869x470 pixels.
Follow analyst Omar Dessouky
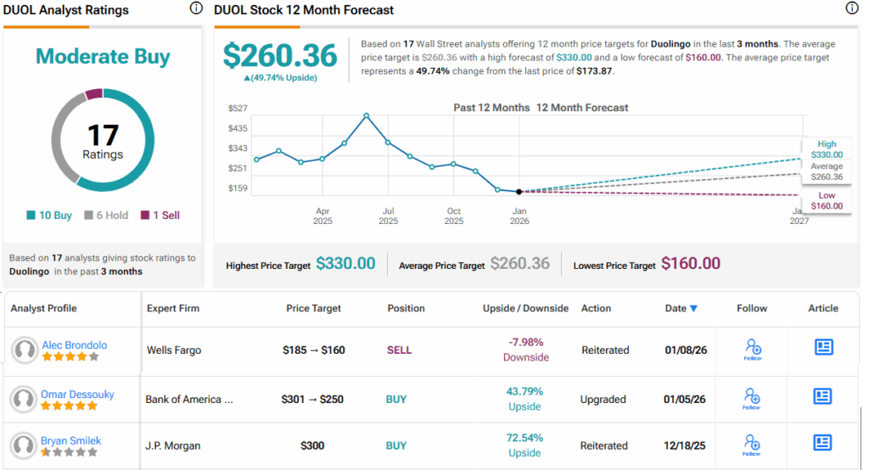752,399
